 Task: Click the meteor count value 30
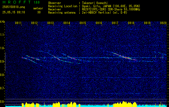(x=39, y=12)
